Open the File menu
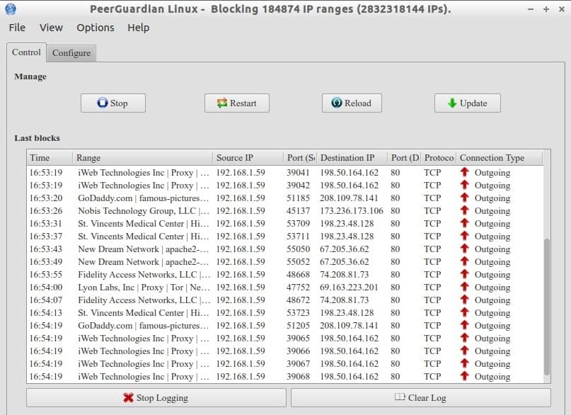 [x=17, y=28]
